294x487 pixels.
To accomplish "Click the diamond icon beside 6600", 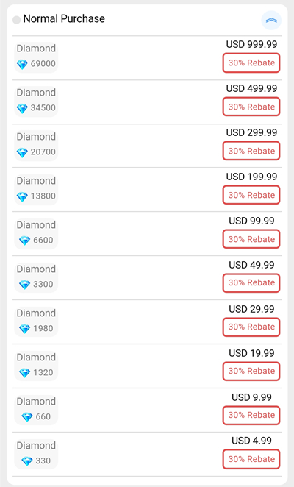I will click(x=24, y=241).
